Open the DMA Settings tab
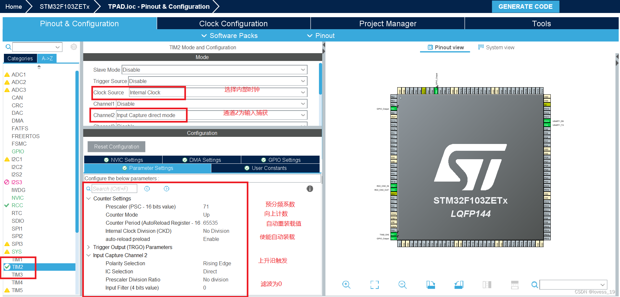The height and width of the screenshot is (297, 620). coord(202,160)
